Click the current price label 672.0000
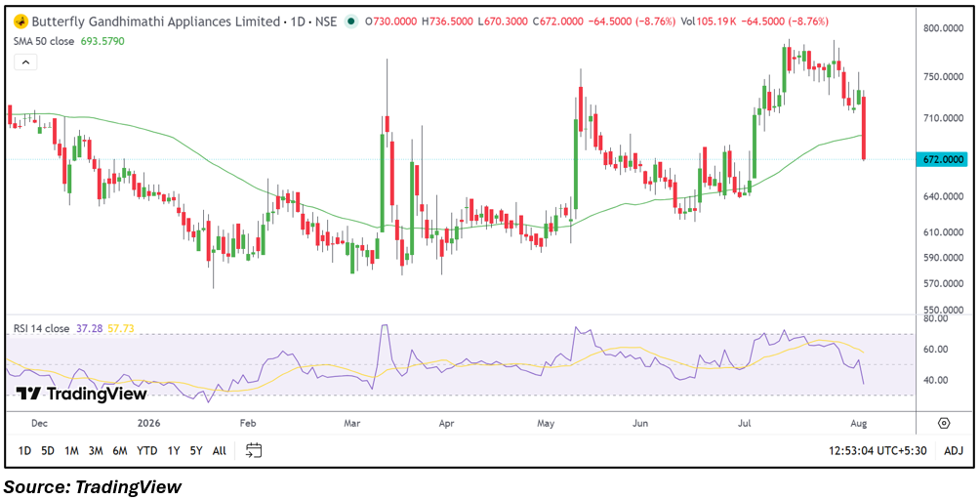This screenshot has width=980, height=500. (x=944, y=160)
